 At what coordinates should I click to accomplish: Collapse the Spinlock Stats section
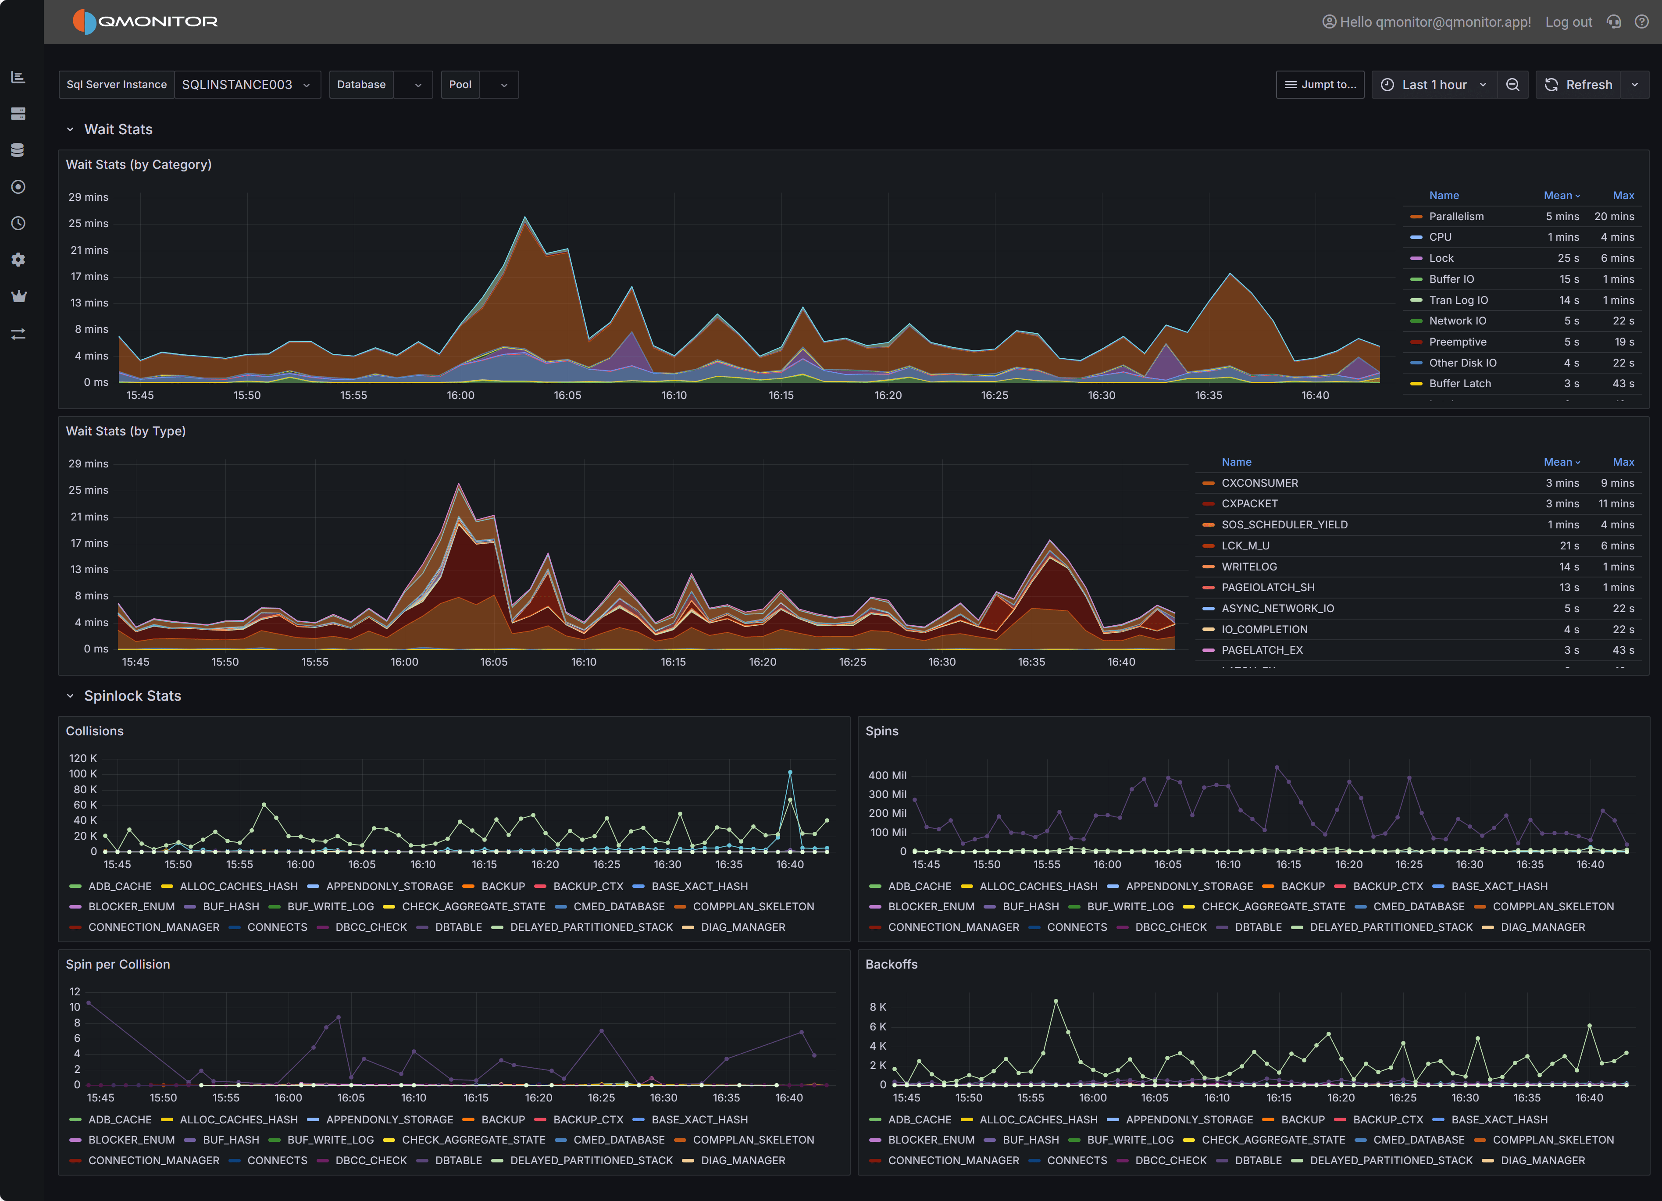click(x=70, y=695)
